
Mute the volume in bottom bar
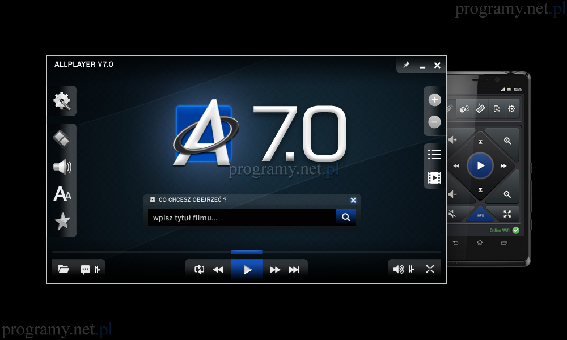pyautogui.click(x=399, y=270)
